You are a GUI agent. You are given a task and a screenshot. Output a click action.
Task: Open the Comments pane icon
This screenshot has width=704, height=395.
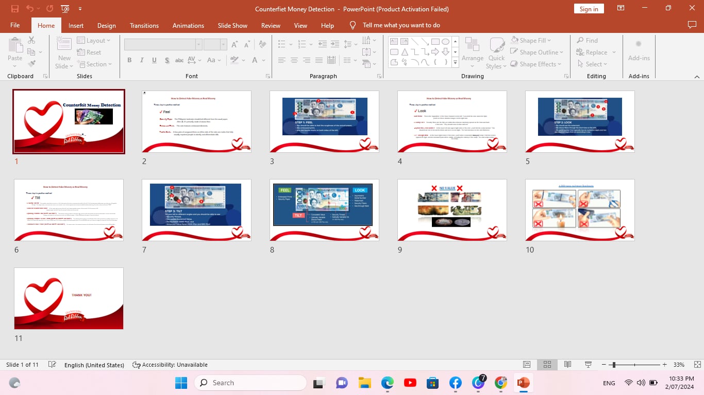[692, 25]
